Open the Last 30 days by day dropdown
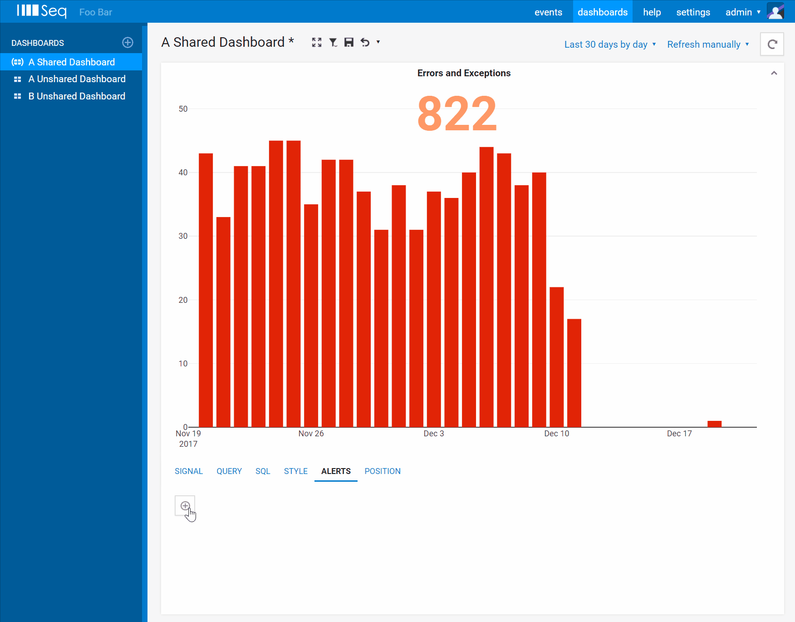795x622 pixels. 610,44
